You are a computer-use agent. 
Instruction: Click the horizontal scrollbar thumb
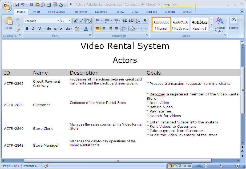tap(118, 161)
